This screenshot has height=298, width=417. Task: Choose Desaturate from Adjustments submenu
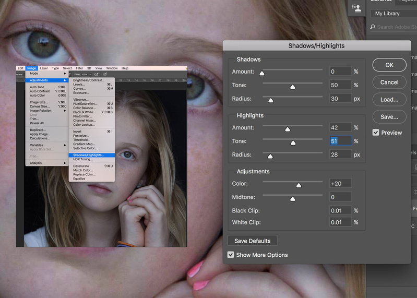click(92, 166)
